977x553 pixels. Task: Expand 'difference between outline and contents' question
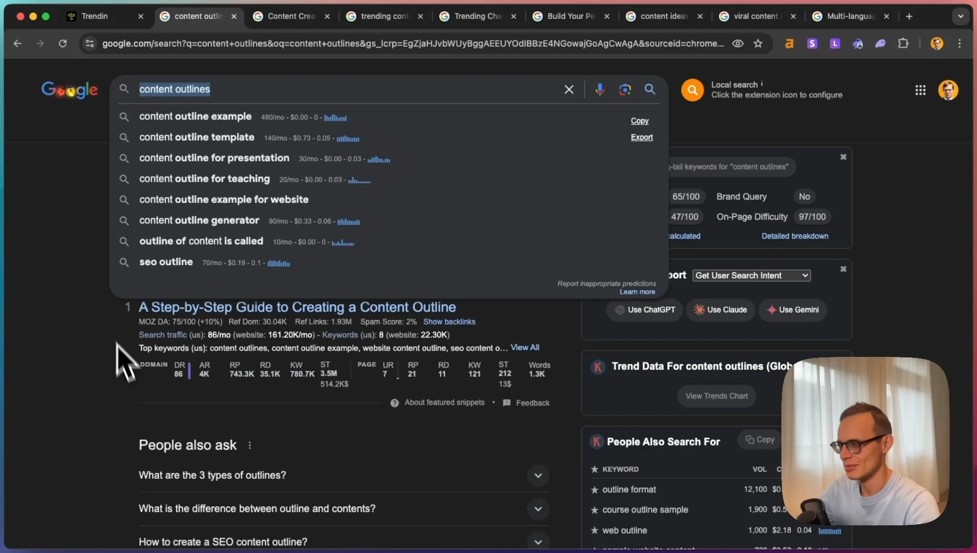[344, 508]
